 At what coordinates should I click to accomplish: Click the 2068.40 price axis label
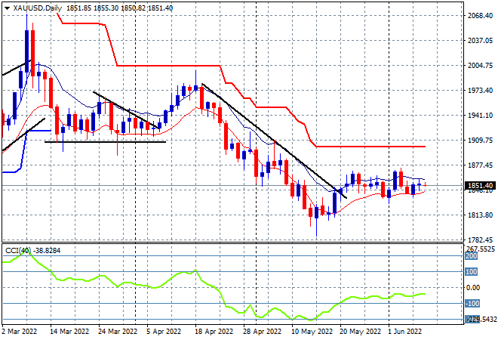tap(480, 15)
